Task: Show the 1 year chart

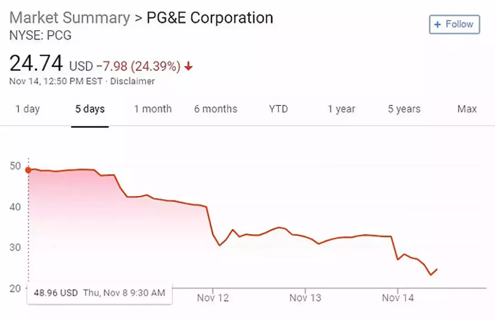Action: [341, 109]
